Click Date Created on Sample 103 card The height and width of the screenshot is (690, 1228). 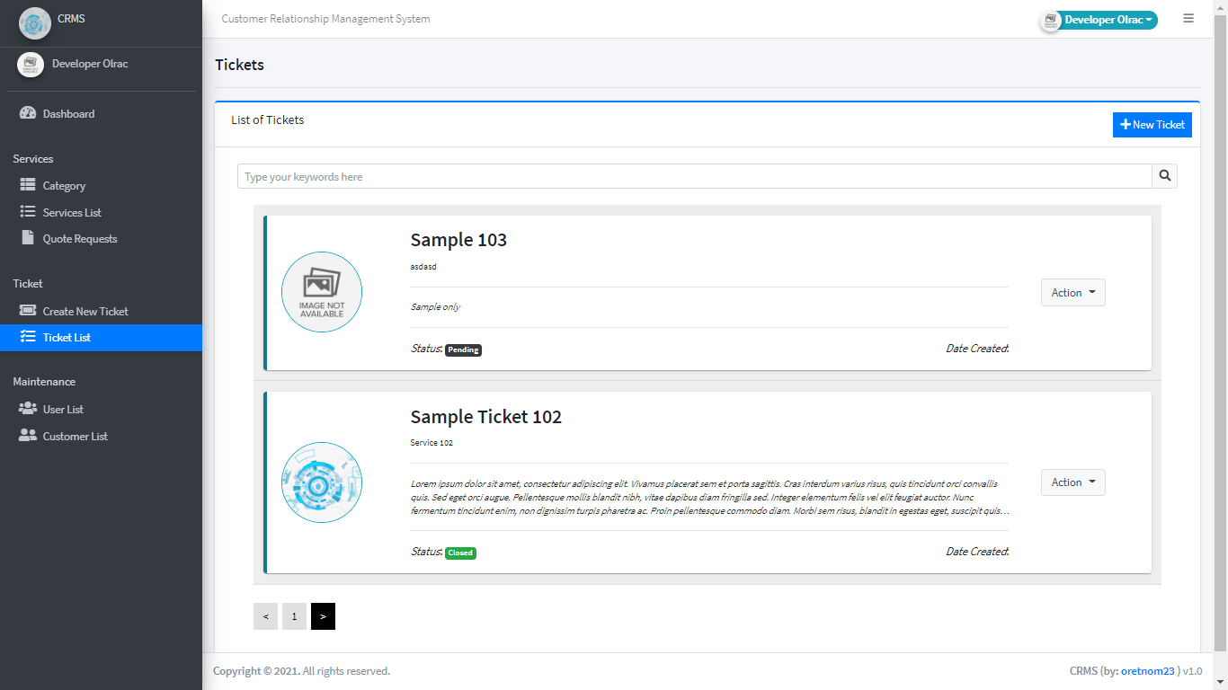tap(977, 349)
